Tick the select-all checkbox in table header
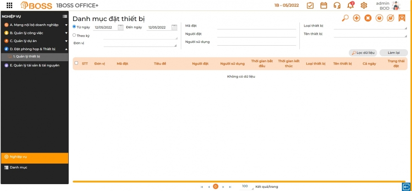412x191 pixels. pos(76,63)
